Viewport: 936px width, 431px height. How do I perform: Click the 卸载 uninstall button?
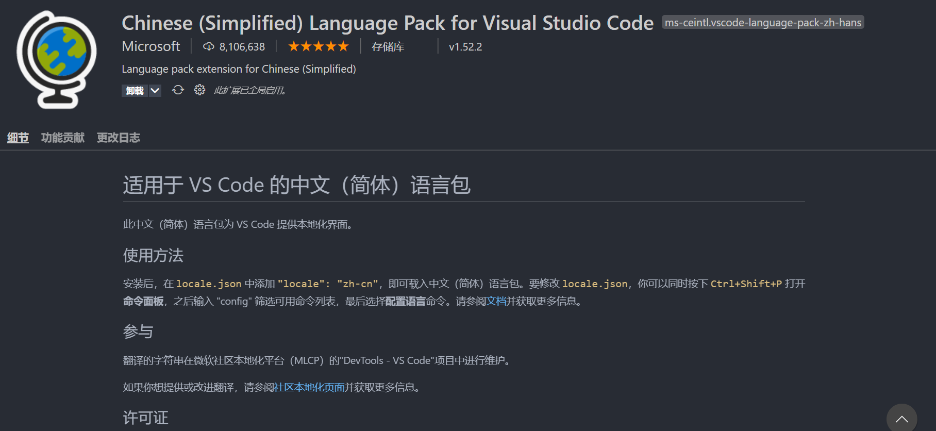135,91
